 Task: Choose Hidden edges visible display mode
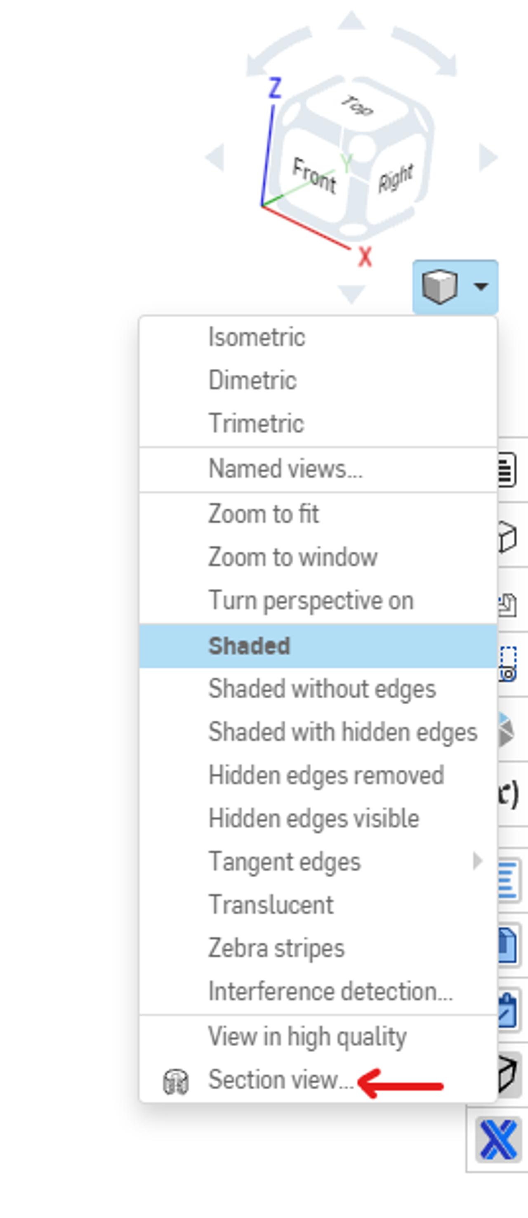314,818
